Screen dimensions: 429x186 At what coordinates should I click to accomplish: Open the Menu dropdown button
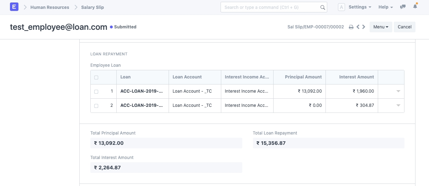click(x=381, y=27)
